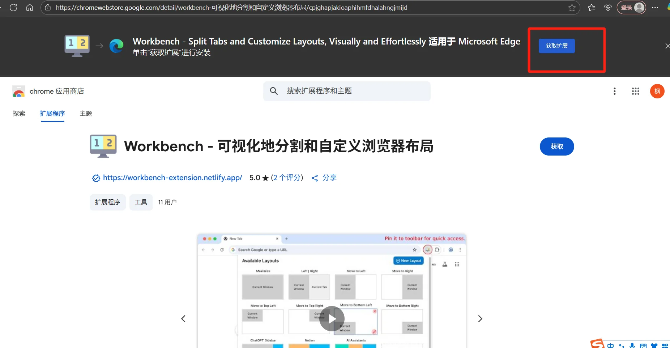This screenshot has width=670, height=348.
Task: Switch to the 主题 tab
Action: pyautogui.click(x=86, y=113)
